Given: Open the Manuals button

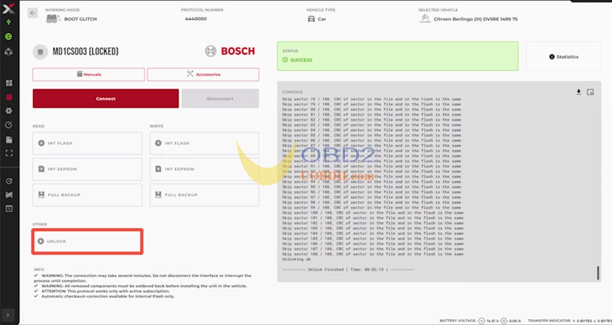Looking at the screenshot, I should [x=89, y=75].
